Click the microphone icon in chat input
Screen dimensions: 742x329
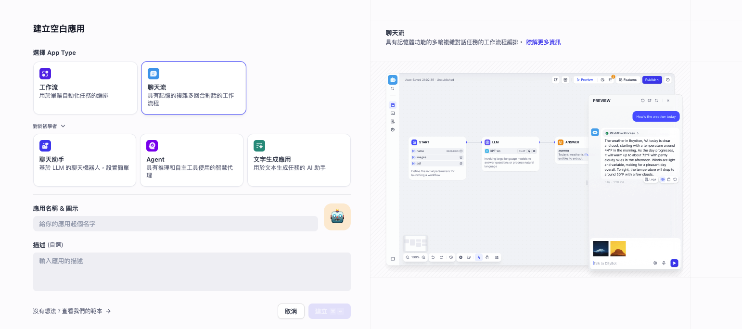[664, 263]
